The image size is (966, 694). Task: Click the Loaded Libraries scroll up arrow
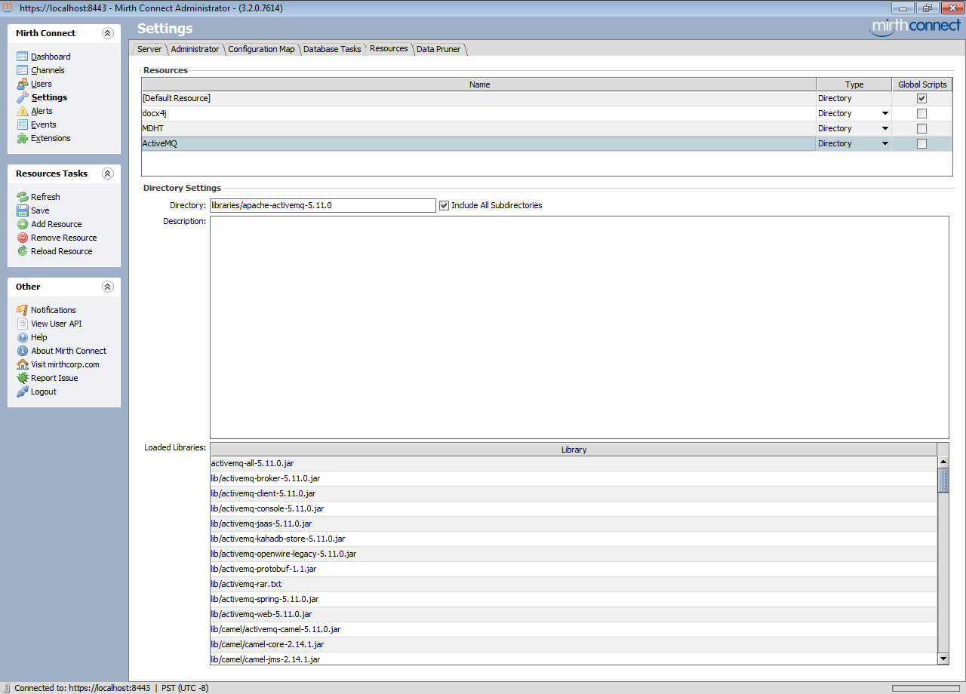(943, 462)
